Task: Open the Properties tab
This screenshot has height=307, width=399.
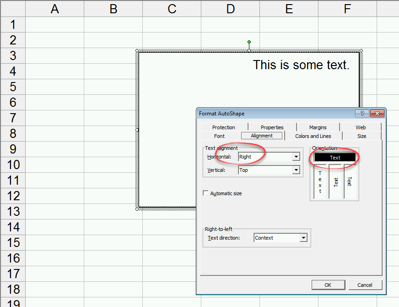Action: pyautogui.click(x=272, y=127)
